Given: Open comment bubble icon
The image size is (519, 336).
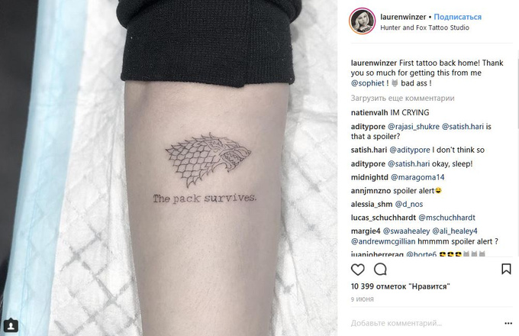Looking at the screenshot, I should (380, 270).
